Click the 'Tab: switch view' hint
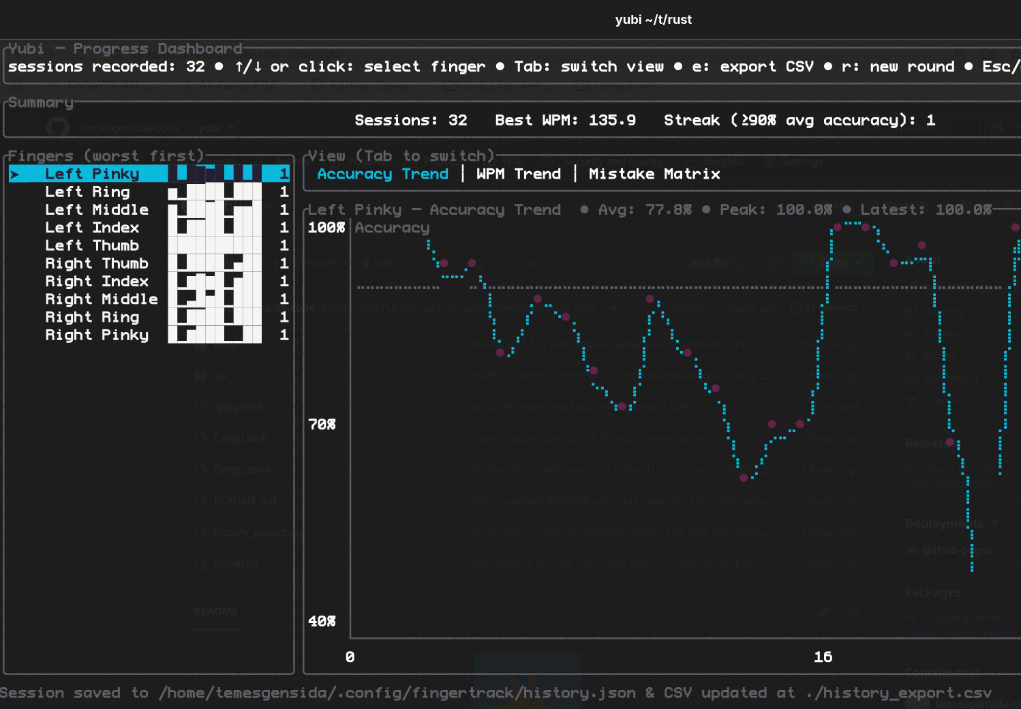 coord(589,67)
